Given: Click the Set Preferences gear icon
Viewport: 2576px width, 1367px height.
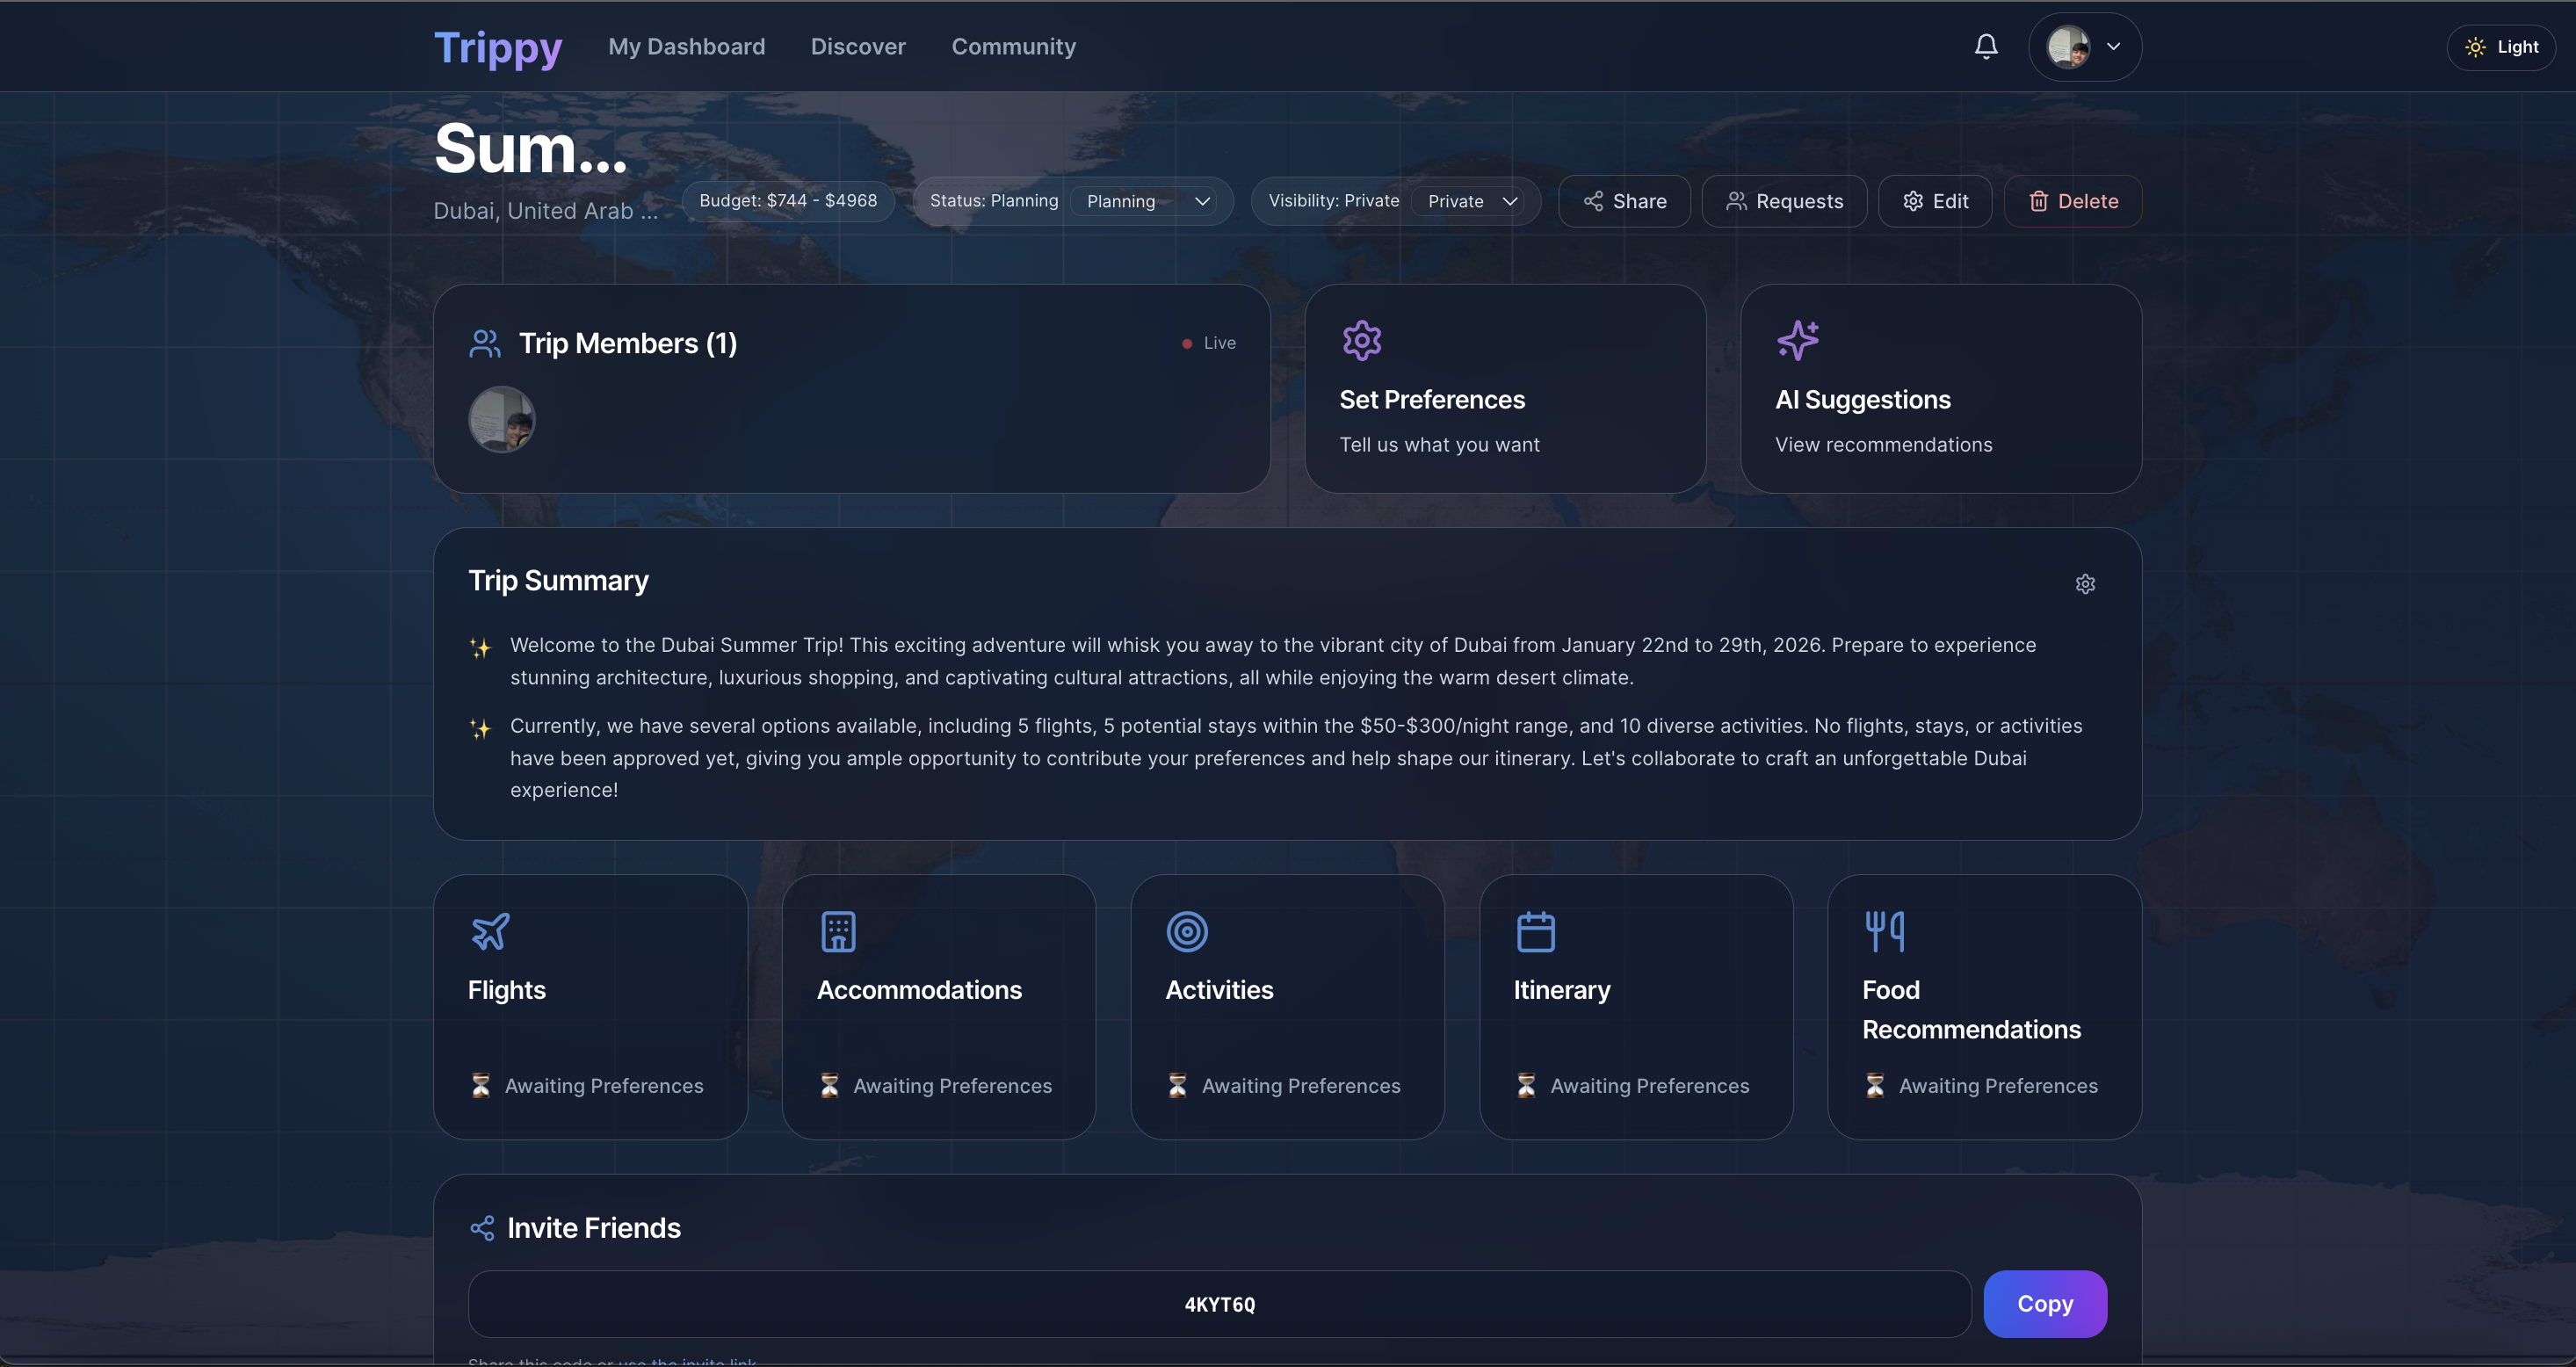Looking at the screenshot, I should 1361,340.
